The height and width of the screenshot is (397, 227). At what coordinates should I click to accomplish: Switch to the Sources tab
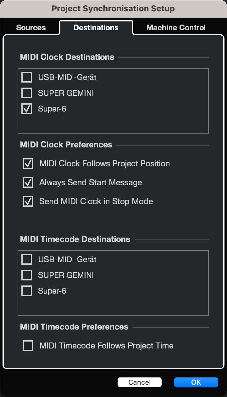click(30, 27)
